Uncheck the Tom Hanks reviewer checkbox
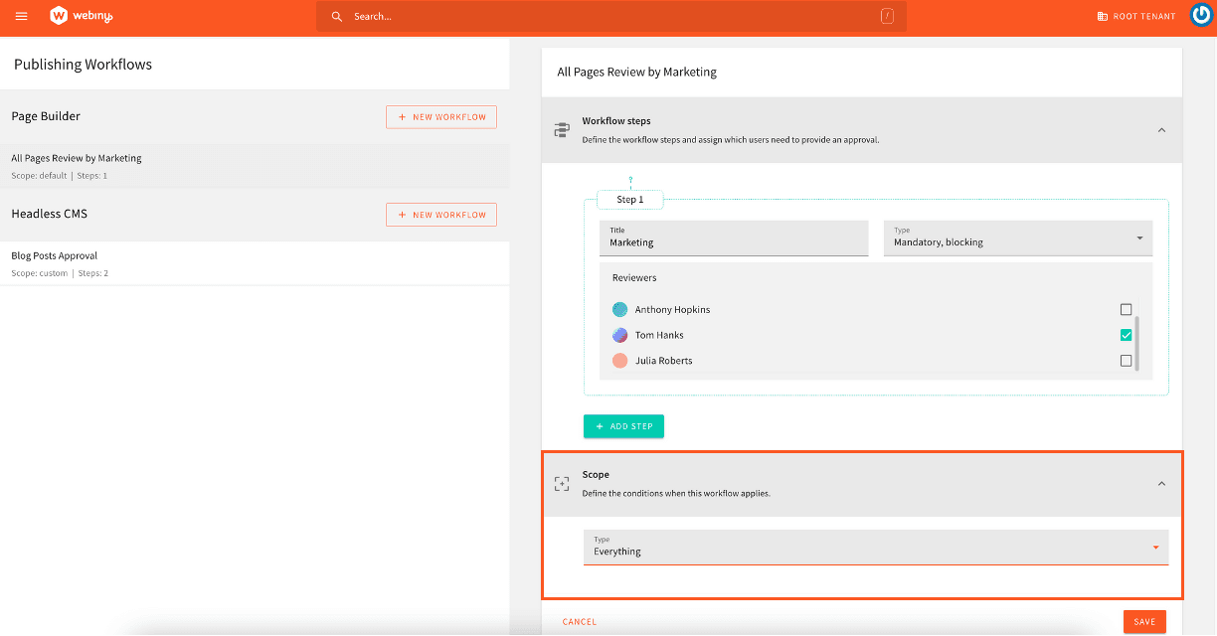 [1126, 335]
